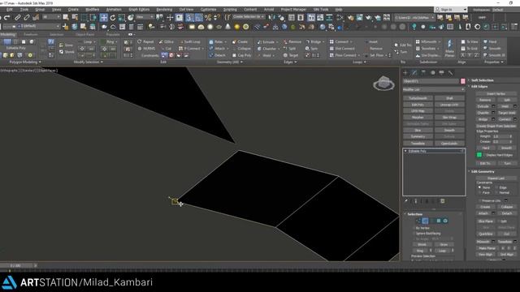Click the object name input field
The width and height of the screenshot is (520, 292).
tap(431, 81)
